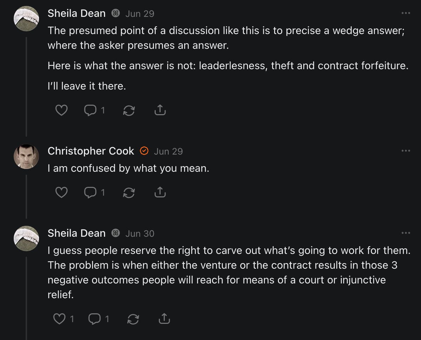Collapse the thread line under Christopher's avatar
421x340 pixels.
tap(26, 197)
